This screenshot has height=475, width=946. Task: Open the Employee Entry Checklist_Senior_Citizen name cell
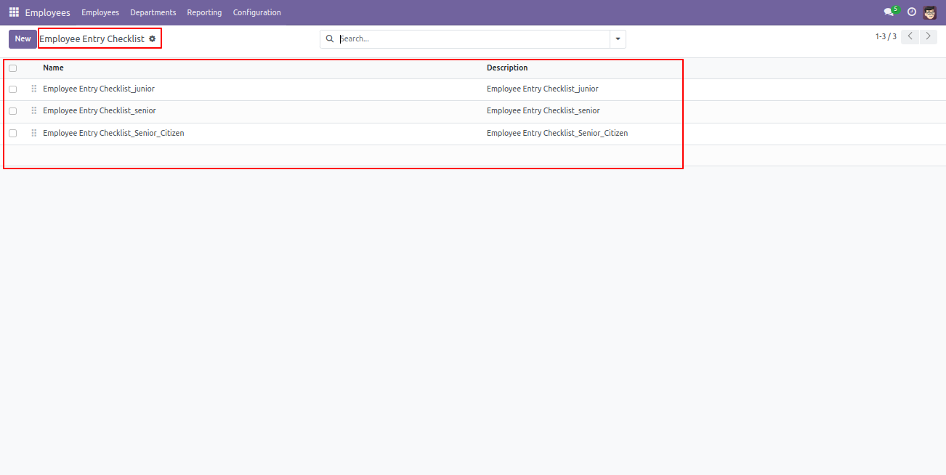pyautogui.click(x=113, y=133)
